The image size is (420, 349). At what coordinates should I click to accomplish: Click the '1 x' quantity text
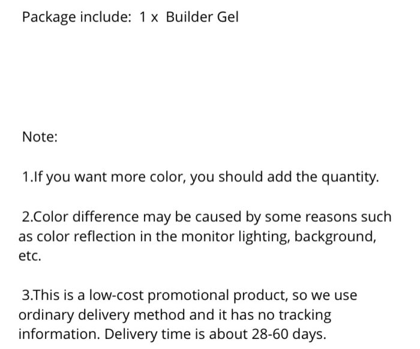[x=149, y=17]
